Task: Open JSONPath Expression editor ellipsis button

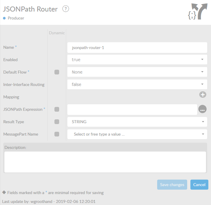Action: [x=202, y=109]
